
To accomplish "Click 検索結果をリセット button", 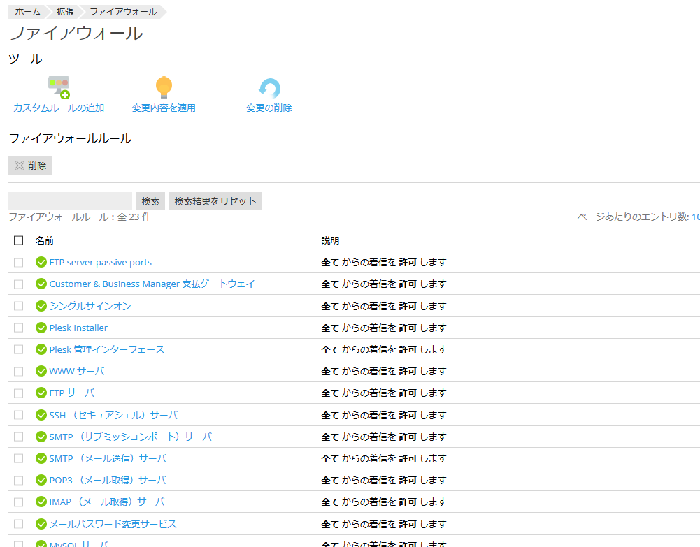I will pyautogui.click(x=215, y=201).
